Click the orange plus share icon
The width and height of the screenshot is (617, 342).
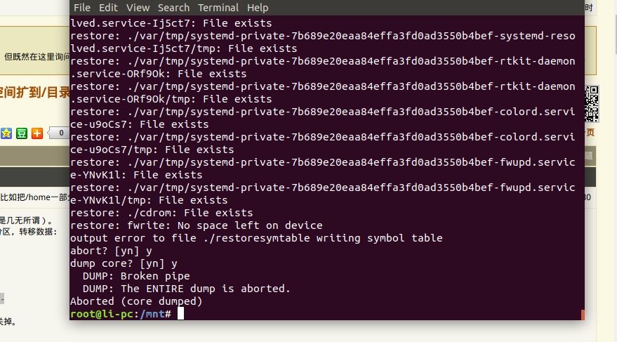[37, 133]
